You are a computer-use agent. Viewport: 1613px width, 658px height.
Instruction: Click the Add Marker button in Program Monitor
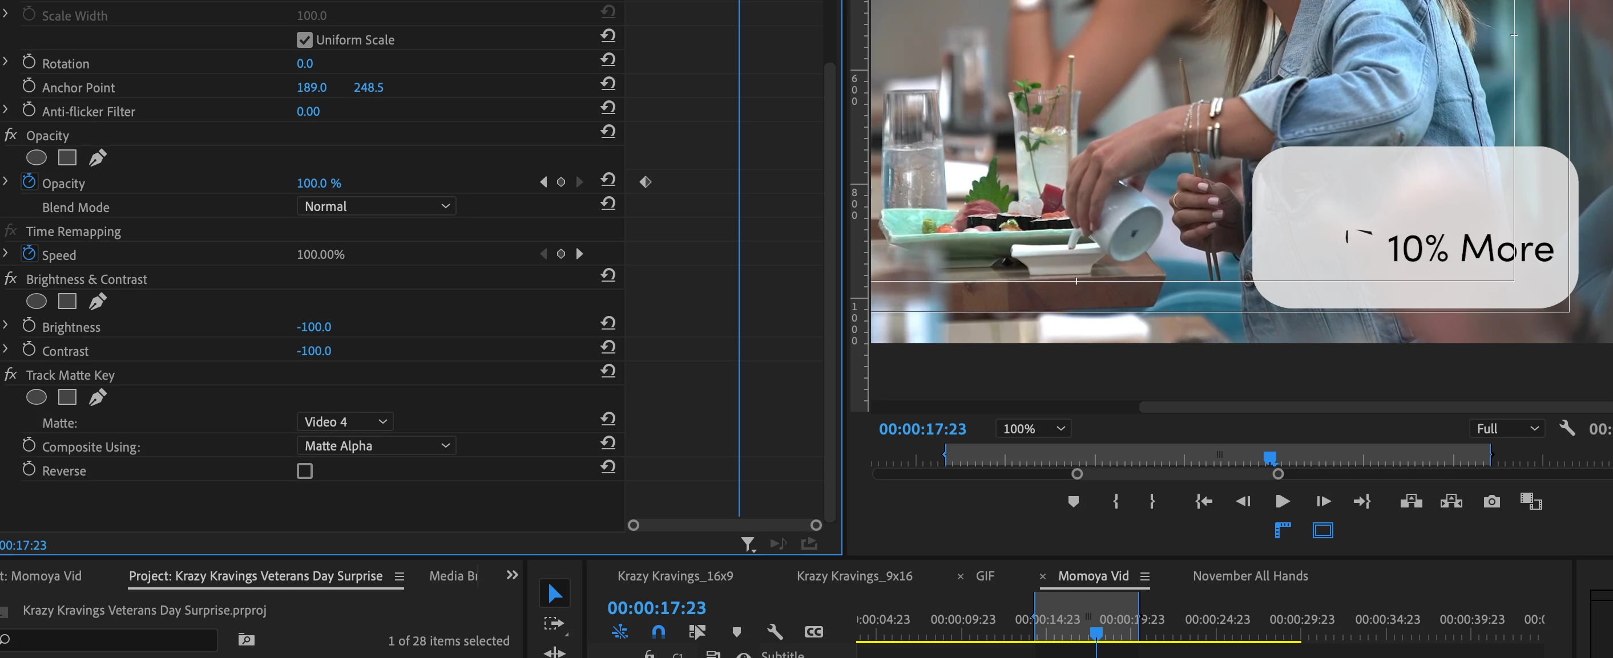coord(1073,502)
